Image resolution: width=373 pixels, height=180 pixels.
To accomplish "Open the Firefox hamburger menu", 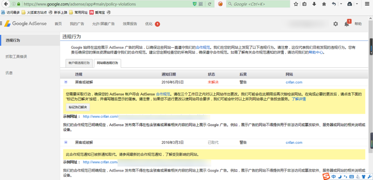I will 367,4.
